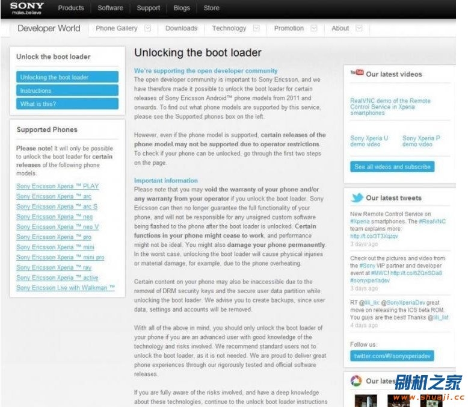Open the Technology menu item
This screenshot has width=468, height=407.
click(229, 28)
